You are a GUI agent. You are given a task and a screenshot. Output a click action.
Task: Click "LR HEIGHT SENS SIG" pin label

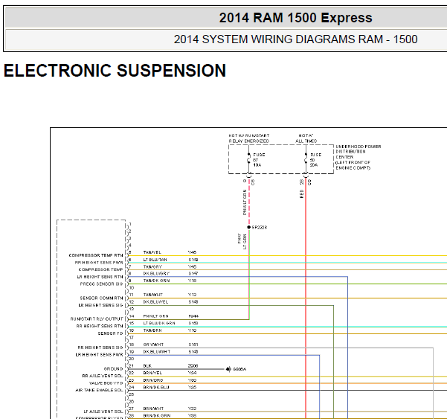pyautogui.click(x=100, y=305)
